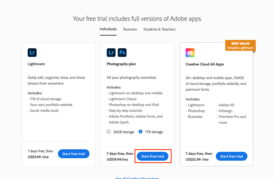Open the Students & Teachers tab
This screenshot has width=274, height=179.
[159, 29]
